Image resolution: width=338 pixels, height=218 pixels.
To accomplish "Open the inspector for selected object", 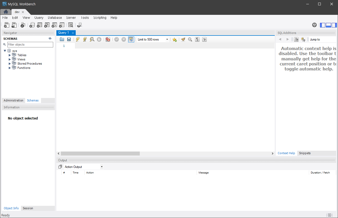I will coord(23,25).
